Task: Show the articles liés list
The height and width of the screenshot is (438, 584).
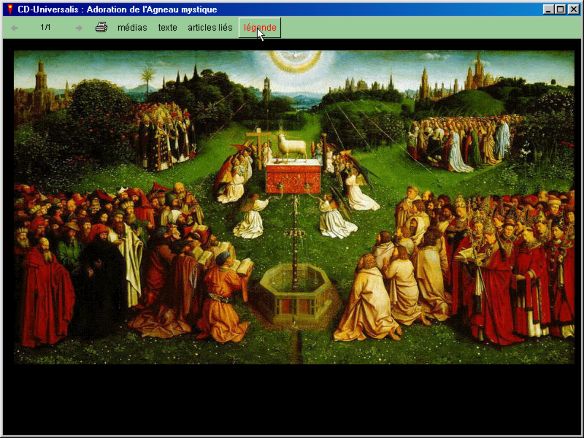Action: click(210, 28)
